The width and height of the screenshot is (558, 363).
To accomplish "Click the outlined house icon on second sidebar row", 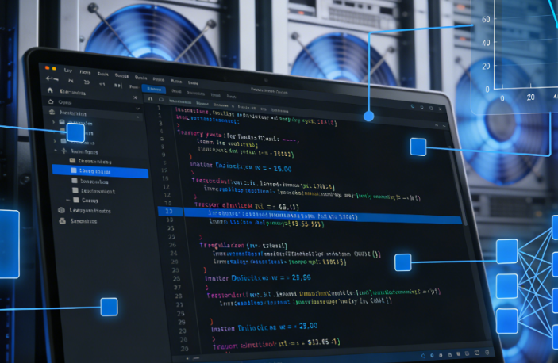I will (51, 101).
